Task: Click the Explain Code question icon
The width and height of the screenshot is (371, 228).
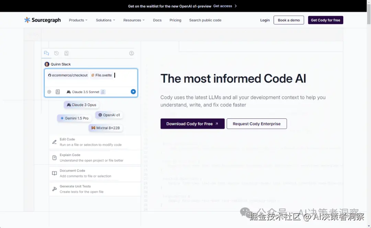Action: tap(54, 157)
